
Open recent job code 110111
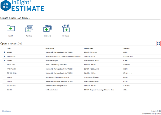[x=9, y=90]
